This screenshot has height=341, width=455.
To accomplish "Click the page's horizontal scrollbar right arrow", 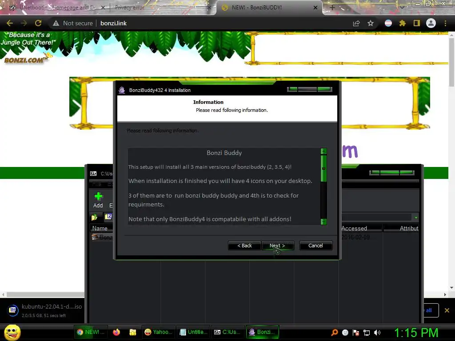I will click(445, 295).
